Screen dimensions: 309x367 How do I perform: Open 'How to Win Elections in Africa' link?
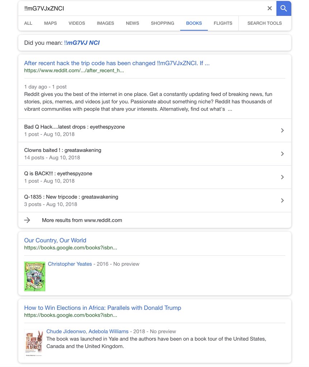pyautogui.click(x=103, y=308)
